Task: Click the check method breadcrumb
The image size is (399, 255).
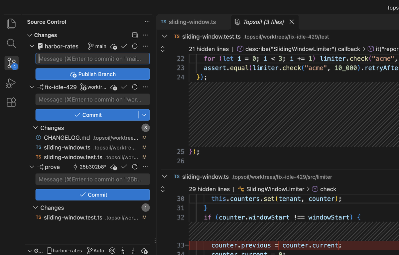Action: (324, 189)
